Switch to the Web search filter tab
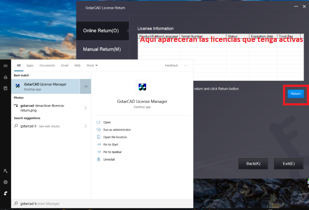This screenshot has height=210, width=309. pyautogui.click(x=77, y=65)
